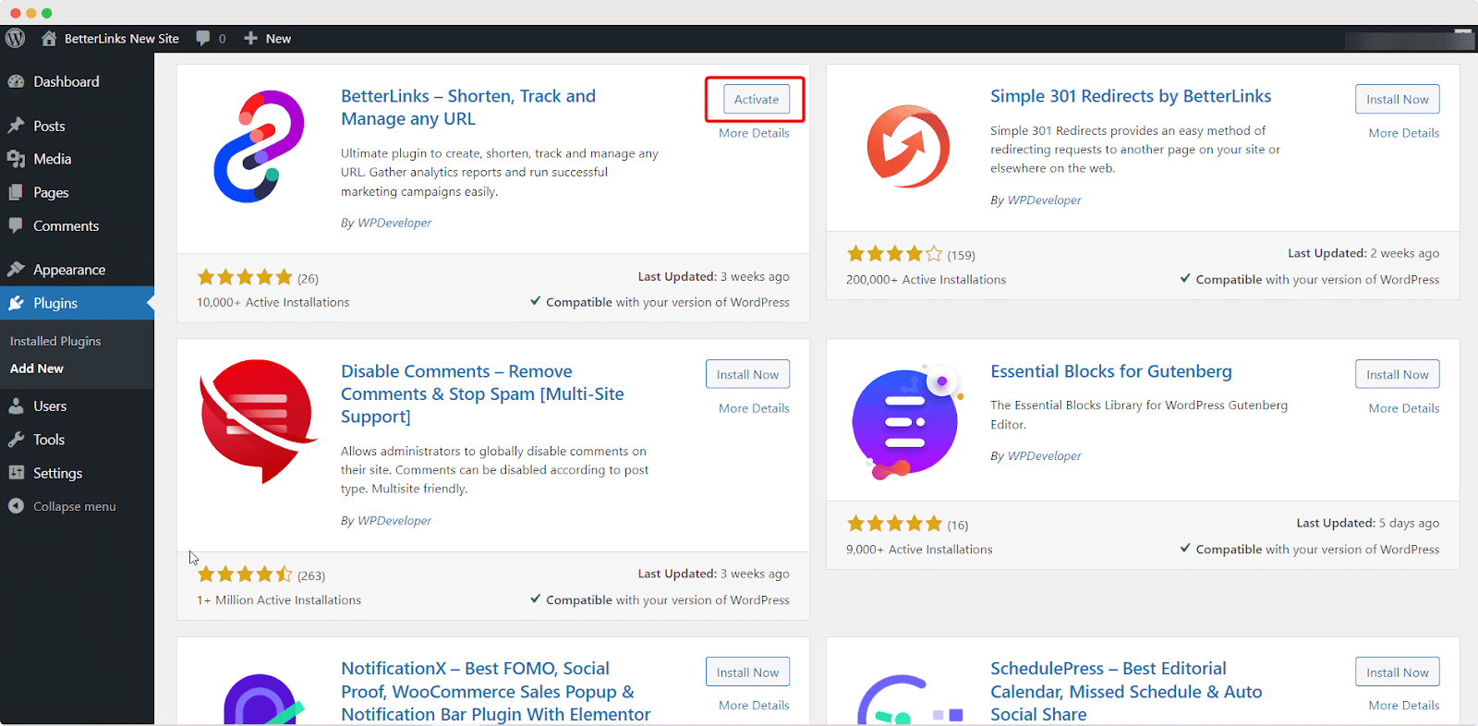This screenshot has height=726, width=1478.
Task: Open the BetterLinks – Shorten, Track title link
Action: coord(468,107)
